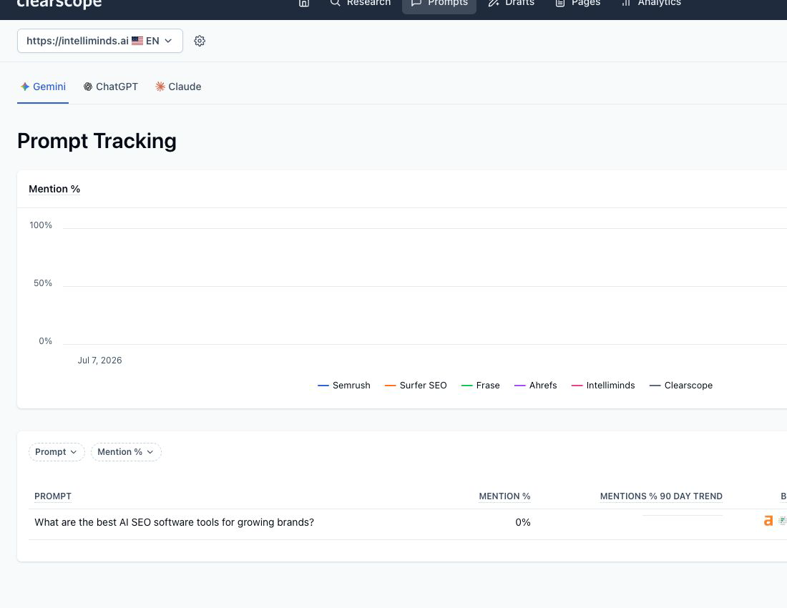The height and width of the screenshot is (608, 787).
Task: Switch to the Claude tab
Action: [178, 87]
